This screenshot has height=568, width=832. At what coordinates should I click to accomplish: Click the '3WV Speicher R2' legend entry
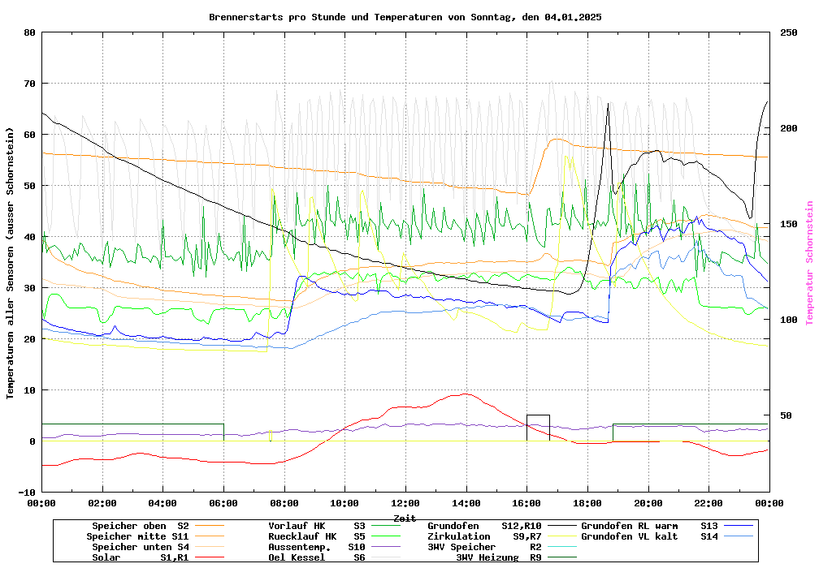484,547
